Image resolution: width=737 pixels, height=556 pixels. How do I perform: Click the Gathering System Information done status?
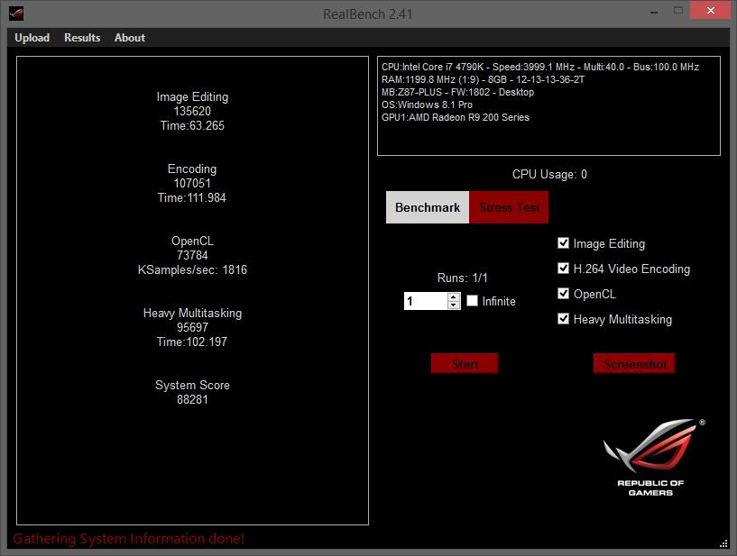click(x=128, y=539)
